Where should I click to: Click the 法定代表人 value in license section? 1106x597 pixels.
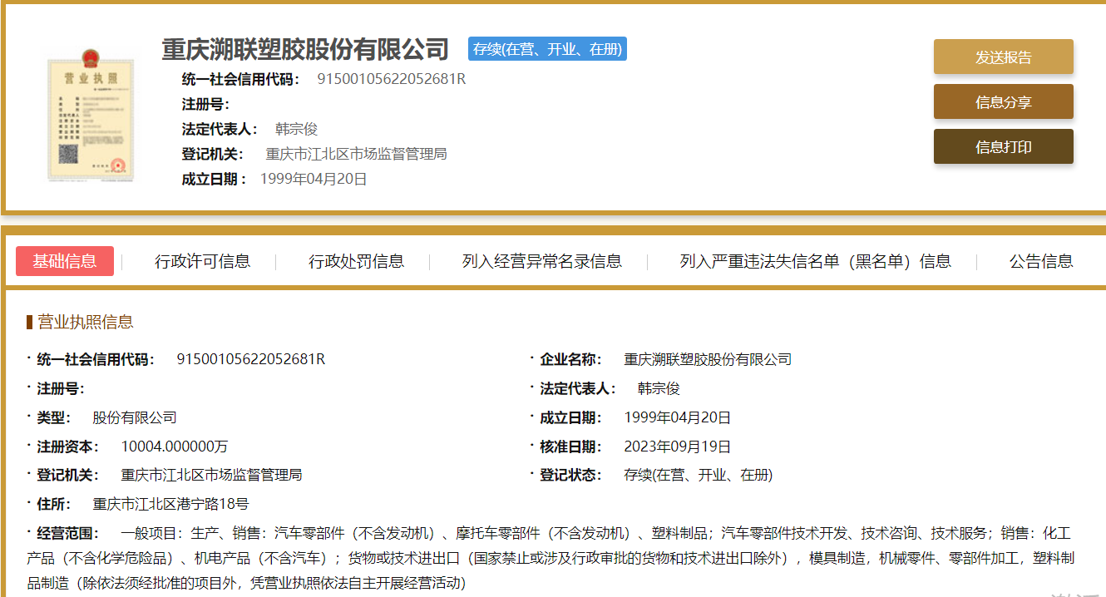[659, 388]
